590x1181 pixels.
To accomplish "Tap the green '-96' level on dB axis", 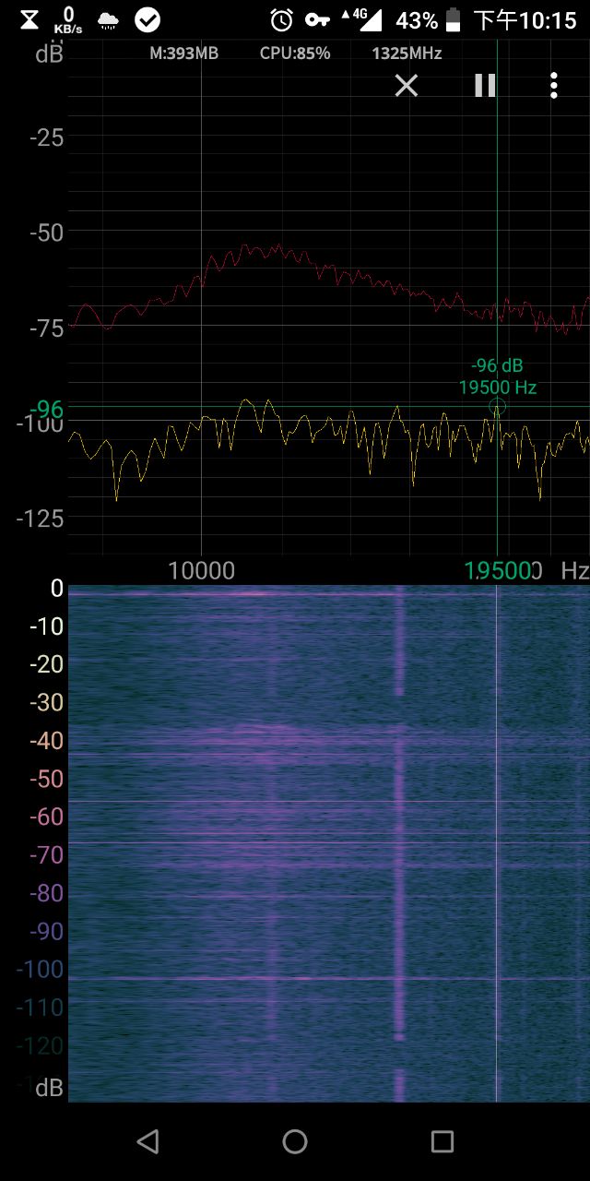I will point(46,408).
